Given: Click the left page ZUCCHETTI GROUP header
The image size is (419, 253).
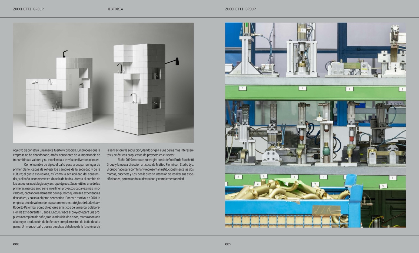Looking at the screenshot, I should click(x=28, y=9).
